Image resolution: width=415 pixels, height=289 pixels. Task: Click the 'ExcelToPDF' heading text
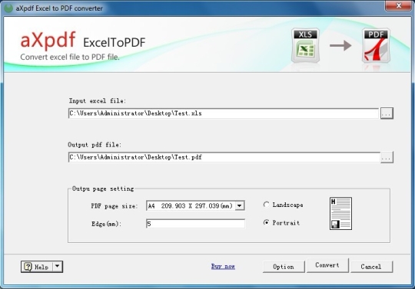click(x=115, y=42)
